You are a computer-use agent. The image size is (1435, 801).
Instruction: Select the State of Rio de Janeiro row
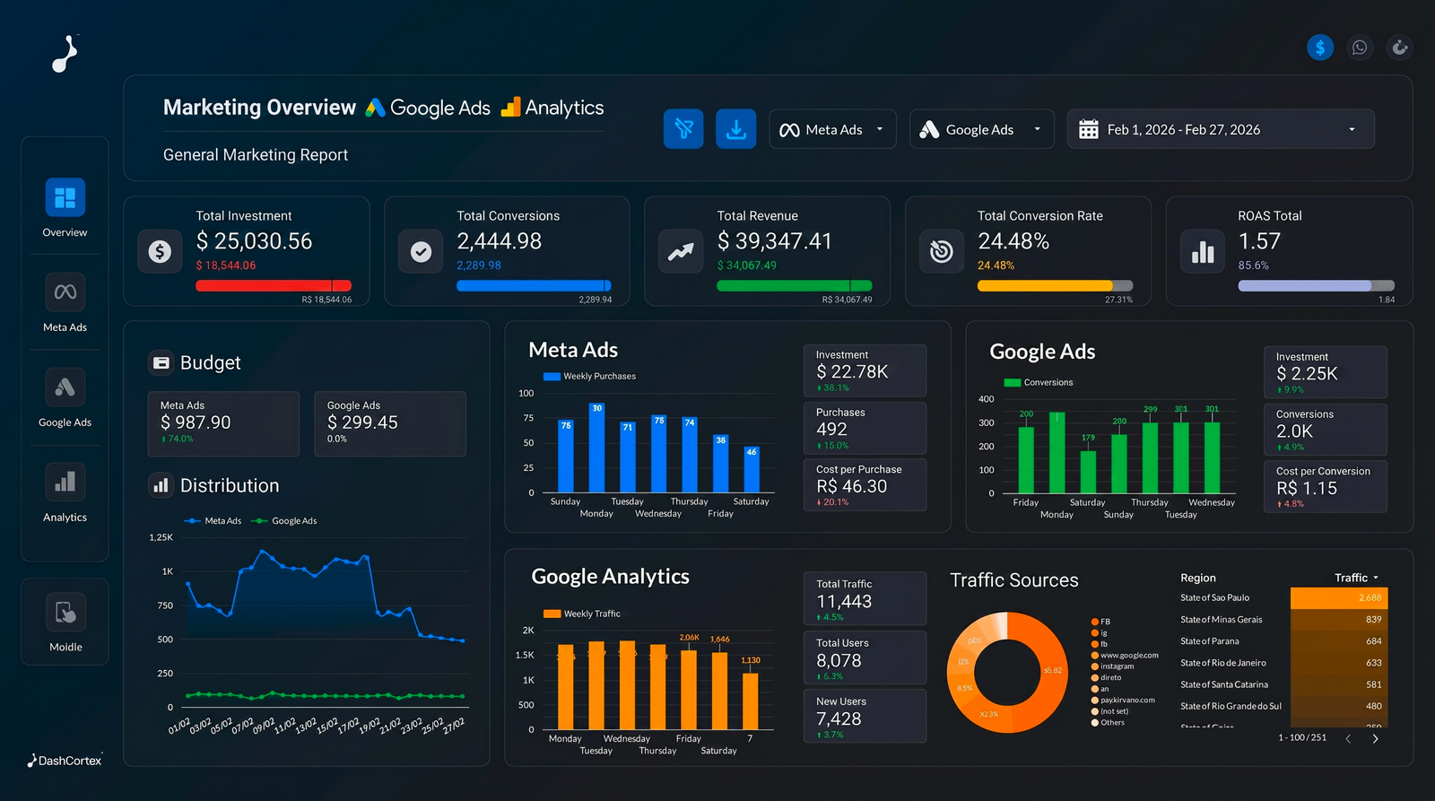1283,663
